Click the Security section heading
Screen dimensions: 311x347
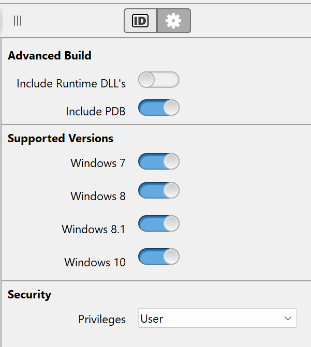29,295
